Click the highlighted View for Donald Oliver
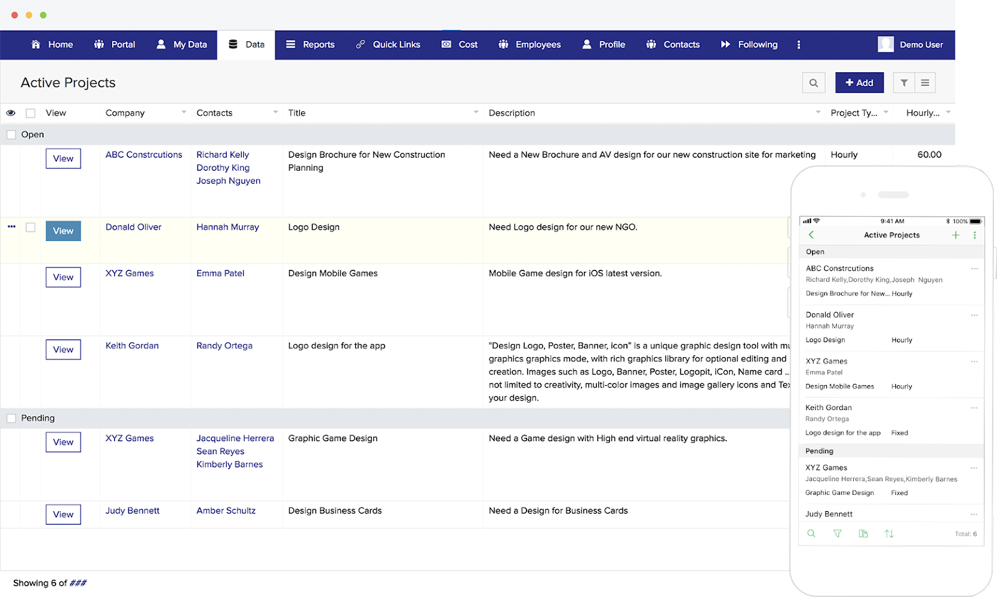Screen dimensions: 997x597 63,231
